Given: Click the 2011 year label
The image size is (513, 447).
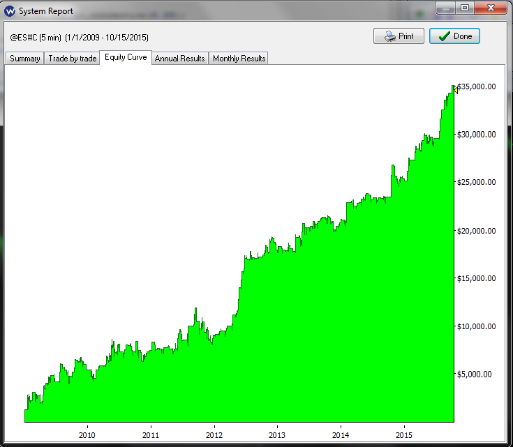Looking at the screenshot, I should pos(151,435).
